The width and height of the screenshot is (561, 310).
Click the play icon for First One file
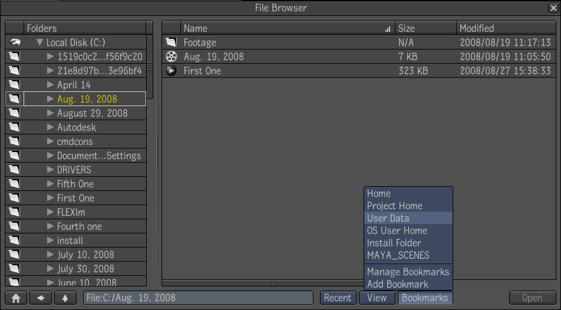171,71
